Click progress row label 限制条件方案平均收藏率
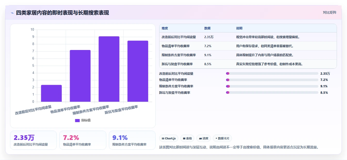The width and height of the screenshot is (347, 160). click(176, 86)
